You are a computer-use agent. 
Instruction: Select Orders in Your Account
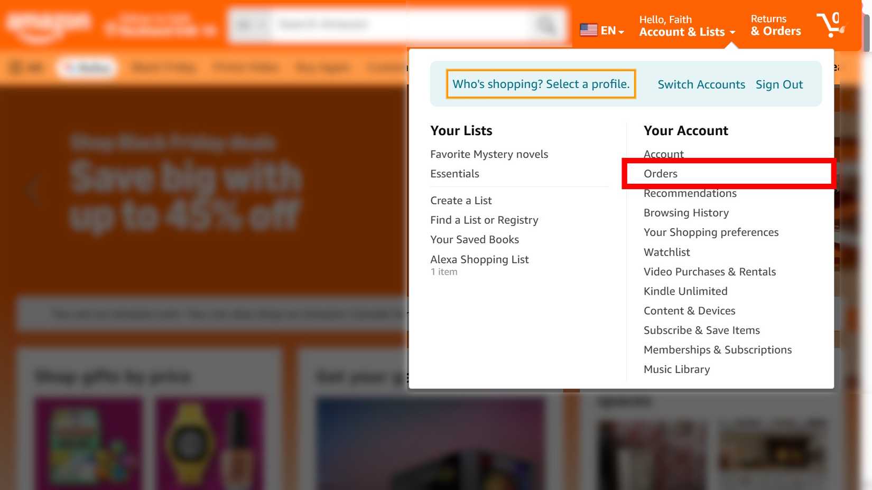(661, 174)
